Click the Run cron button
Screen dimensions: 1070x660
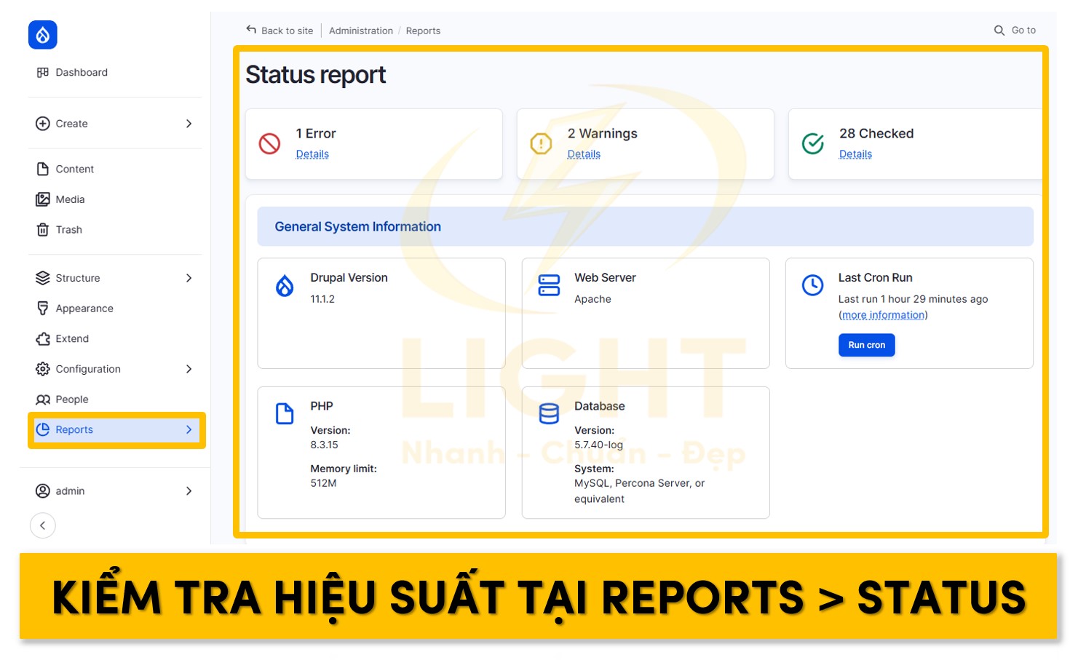pos(867,345)
